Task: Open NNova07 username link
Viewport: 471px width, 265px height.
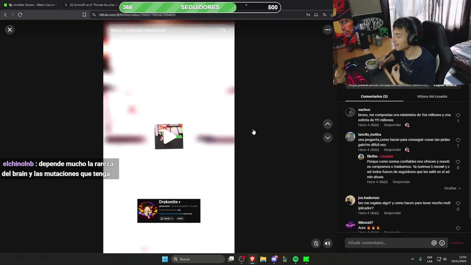Action: pyautogui.click(x=365, y=223)
